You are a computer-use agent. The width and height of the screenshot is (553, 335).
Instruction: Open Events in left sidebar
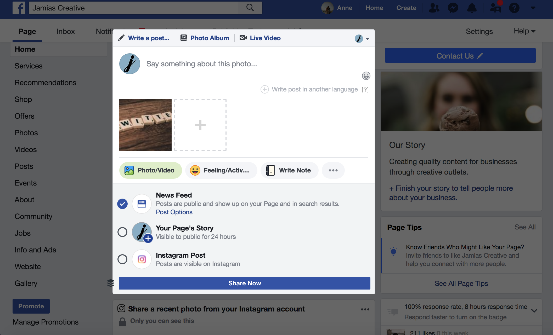pos(26,183)
